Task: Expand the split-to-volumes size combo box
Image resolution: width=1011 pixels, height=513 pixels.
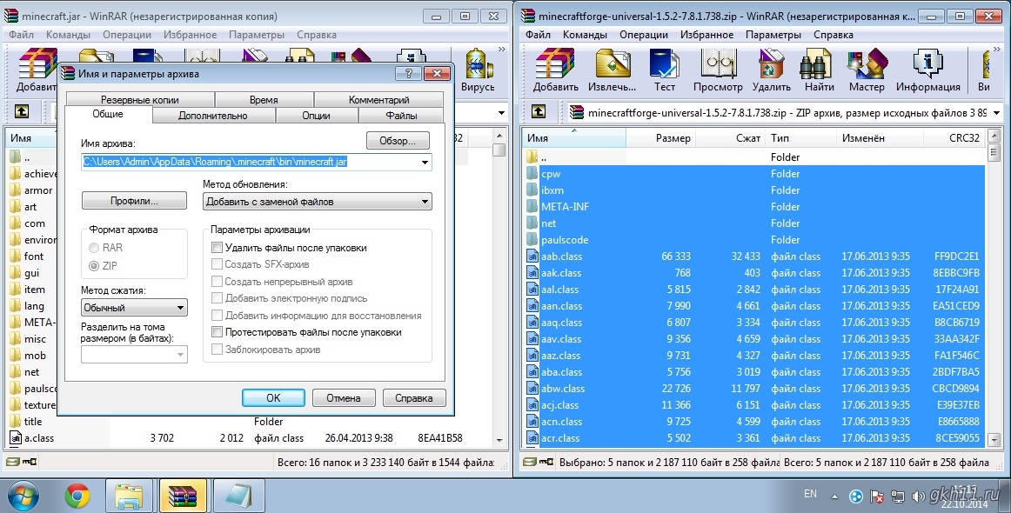Action: pyautogui.click(x=134, y=355)
